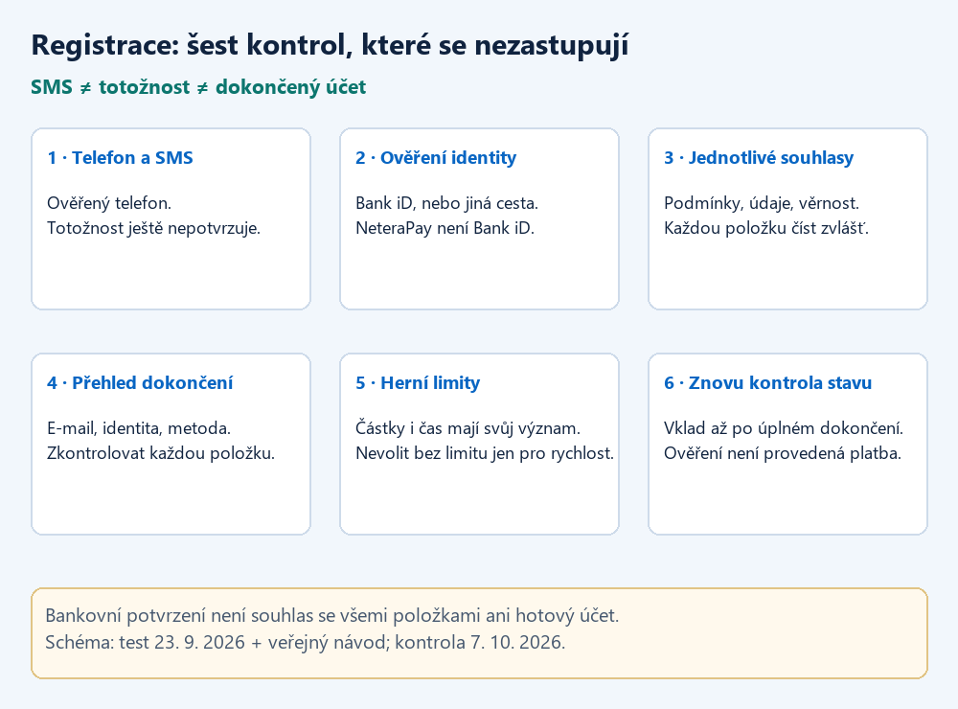Click the subtitle 'SMS ≠ totožnost ≠ dokončený účet'
Image resolution: width=958 pixels, height=709 pixels.
(198, 87)
